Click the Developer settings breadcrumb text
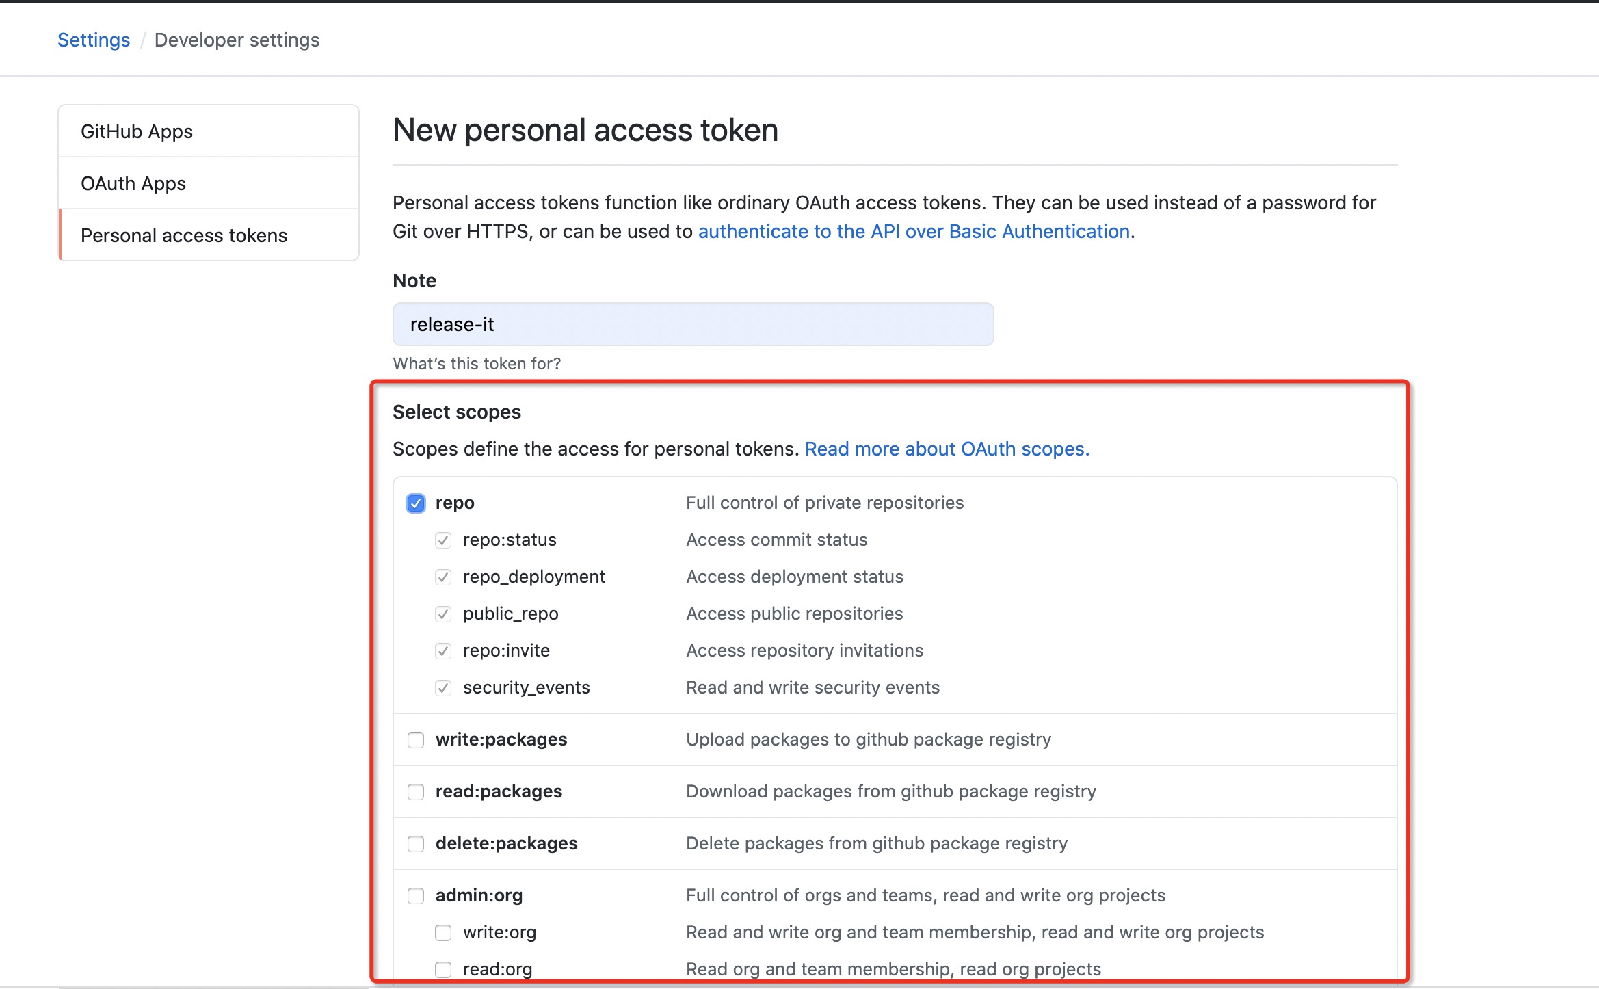Image resolution: width=1599 pixels, height=989 pixels. pyautogui.click(x=237, y=40)
